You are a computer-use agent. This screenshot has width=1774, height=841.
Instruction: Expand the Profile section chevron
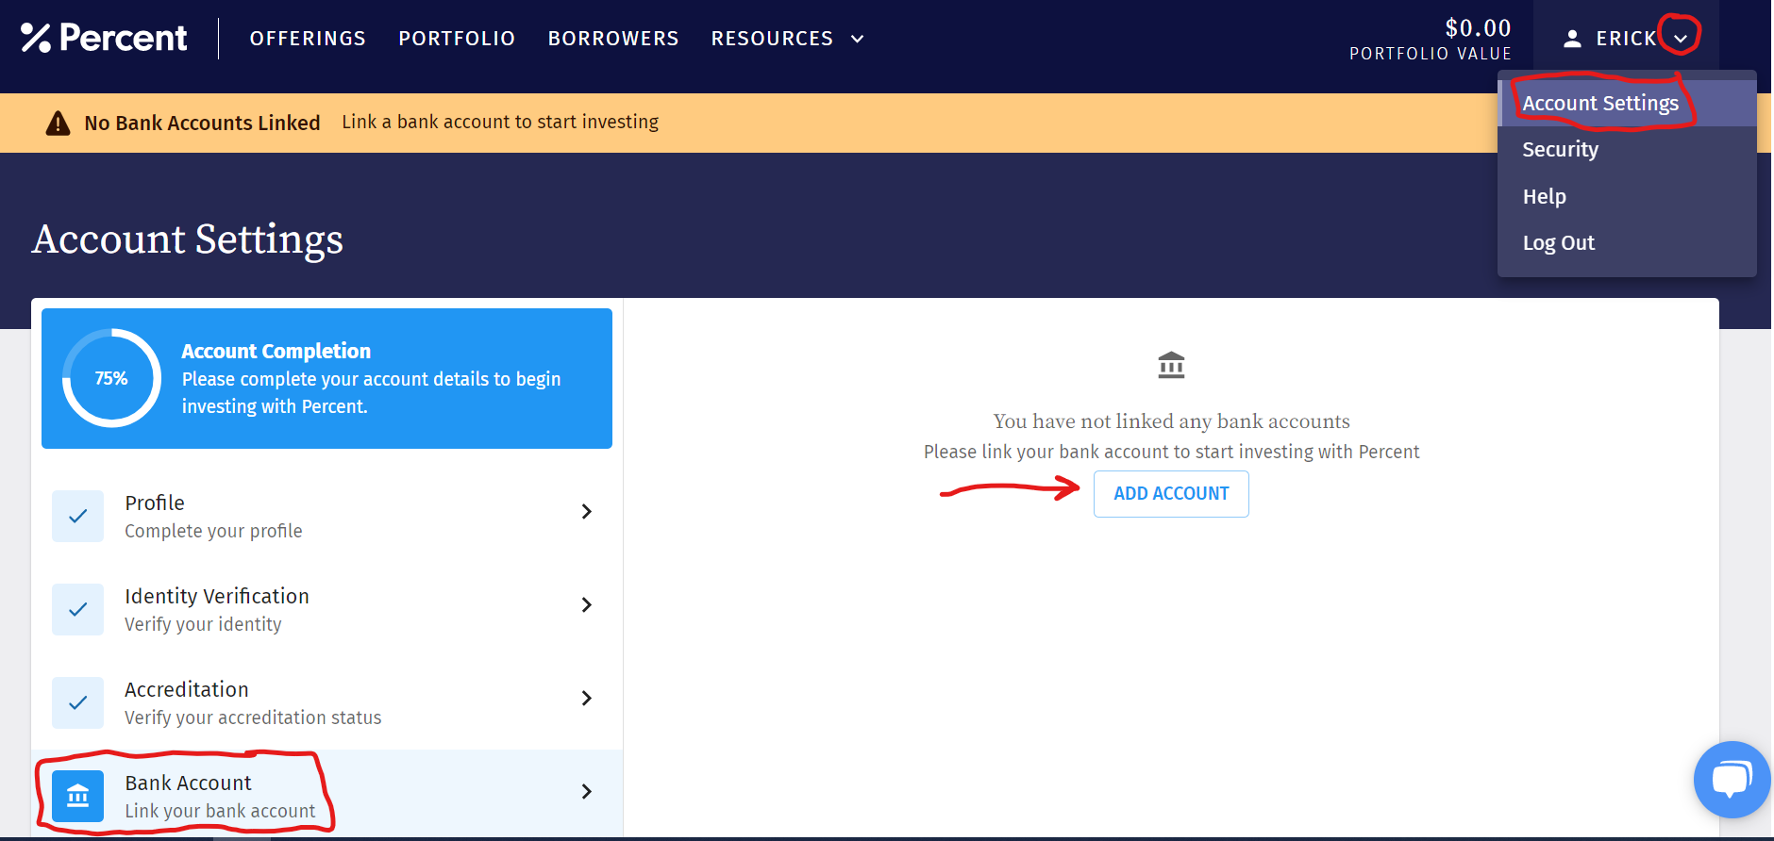tap(586, 511)
